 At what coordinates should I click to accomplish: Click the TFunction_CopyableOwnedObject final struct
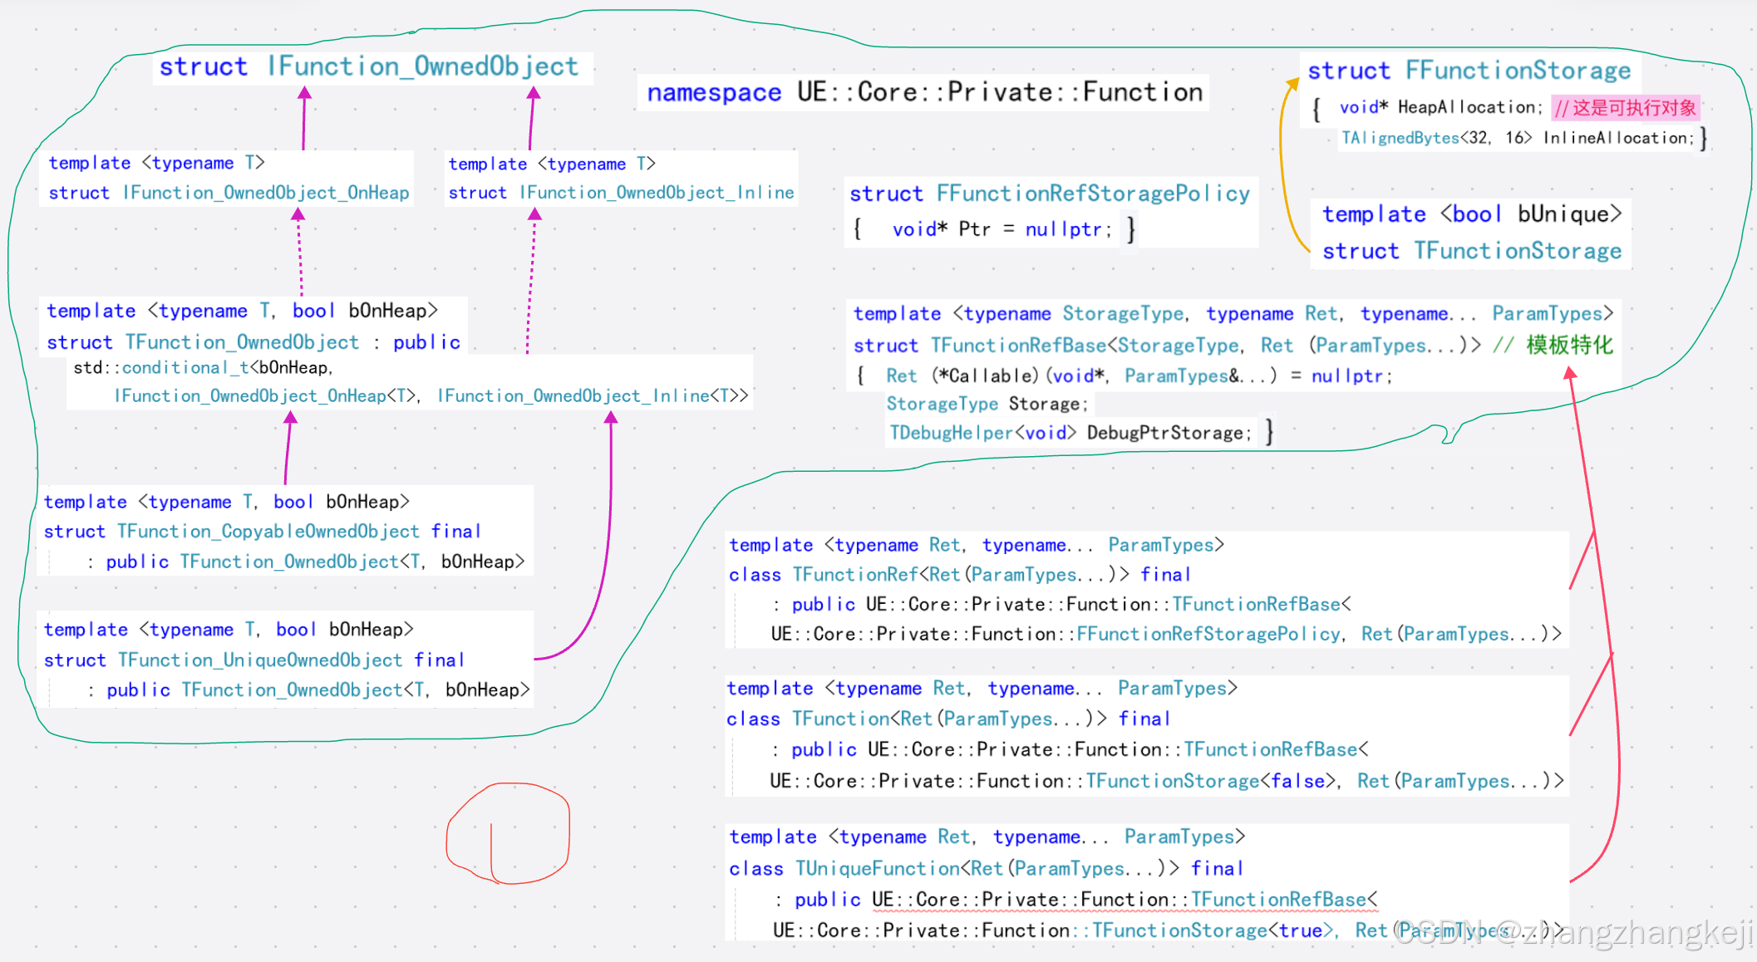pyautogui.click(x=262, y=532)
